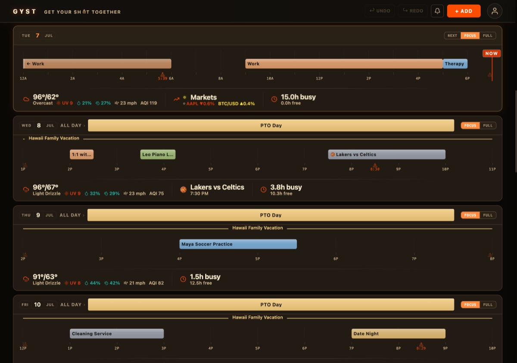
Task: Expand ALL DAY chevron on Wednesday 8 Jul
Action: click(84, 126)
